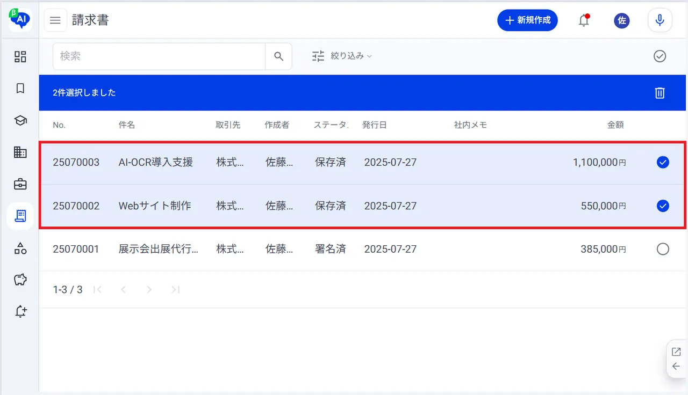Click the AI beta logo
This screenshot has width=688, height=395.
20,20
